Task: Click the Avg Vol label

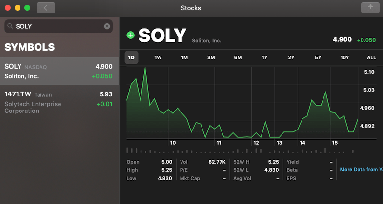Action: click(242, 178)
